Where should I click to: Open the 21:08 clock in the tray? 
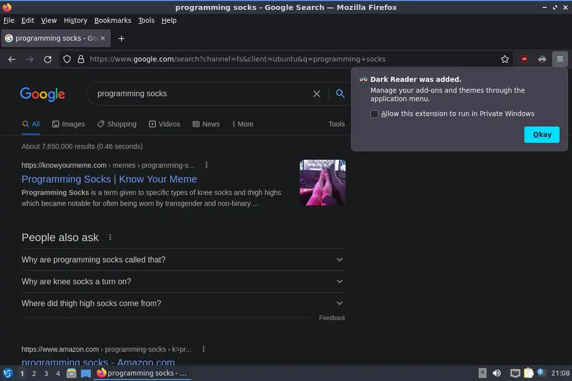[560, 374]
